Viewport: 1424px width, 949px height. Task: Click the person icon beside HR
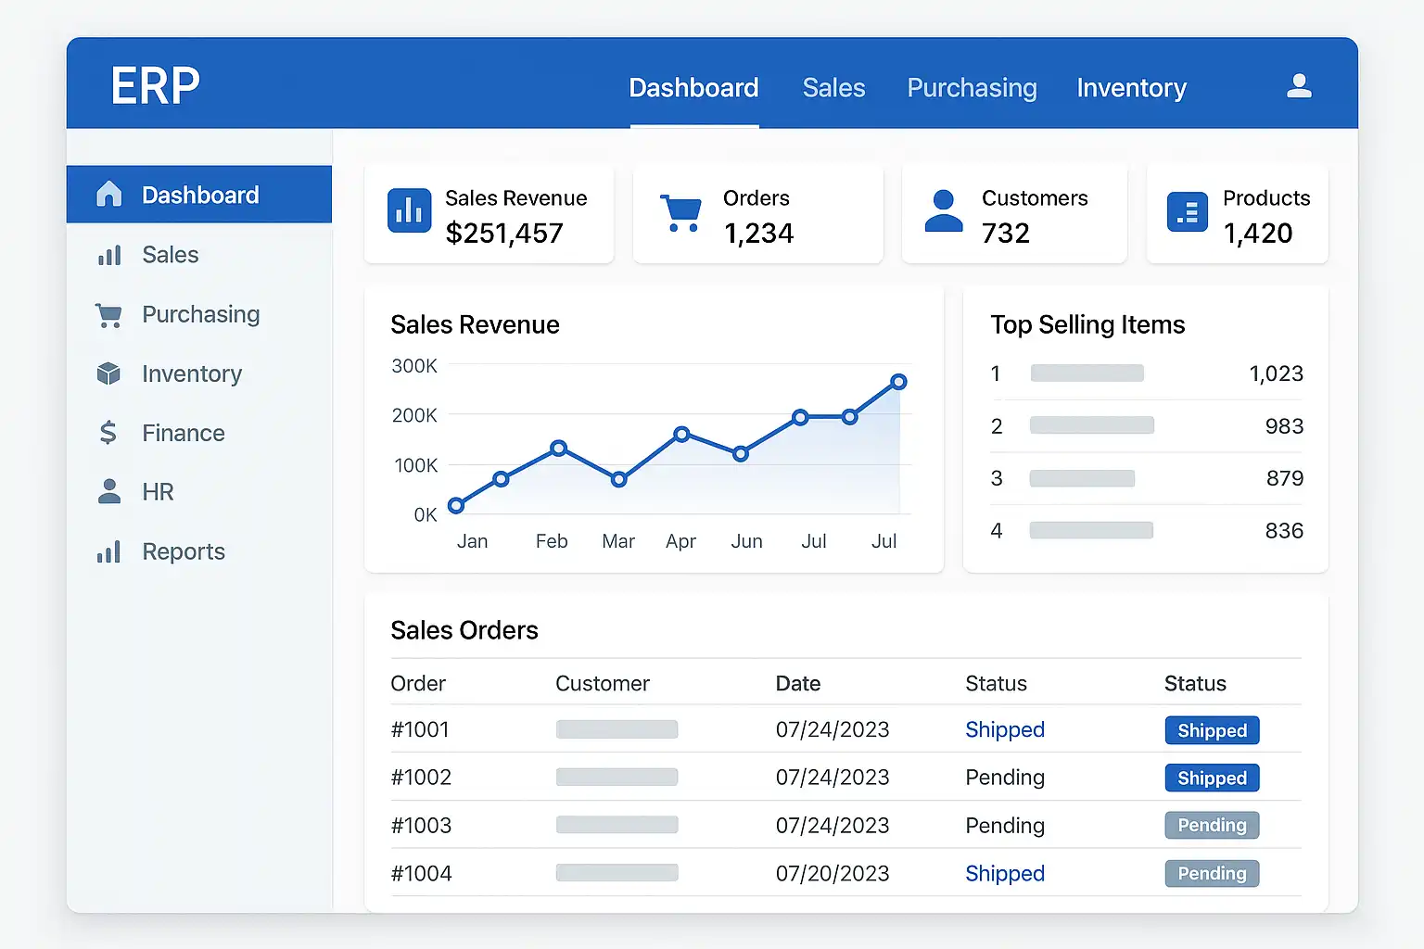click(109, 491)
